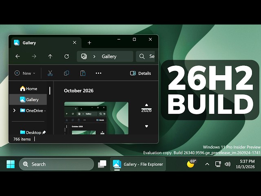Minimize the File Explorer window
This screenshot has width=261, height=196.
(119, 40)
